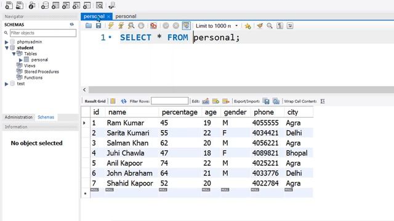Screen dimensions: 394x221
Task: Commit the transaction check icon
Action: click(x=166, y=26)
